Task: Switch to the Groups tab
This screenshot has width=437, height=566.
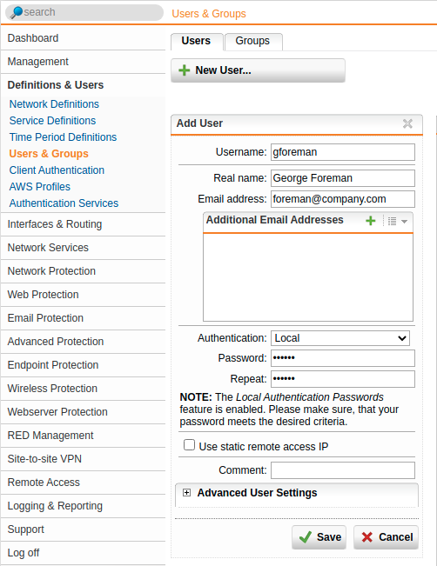Action: coord(253,41)
